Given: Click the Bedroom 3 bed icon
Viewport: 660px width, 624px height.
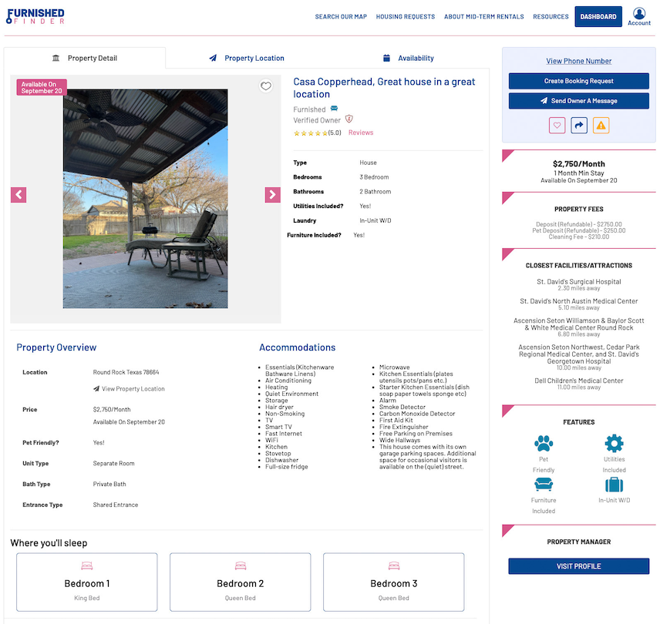Looking at the screenshot, I should point(393,566).
